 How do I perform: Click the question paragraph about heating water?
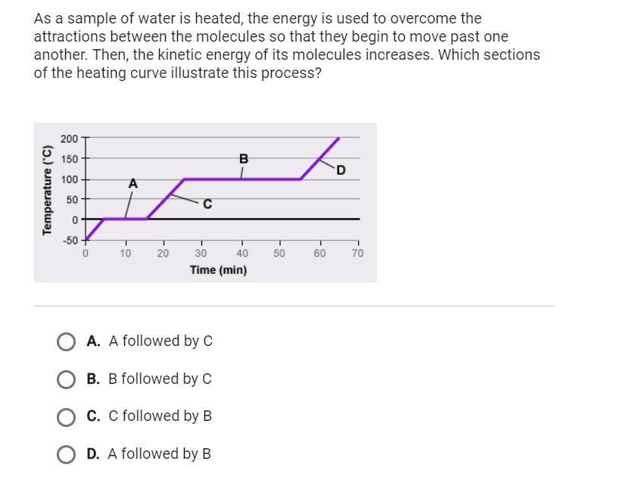pyautogui.click(x=287, y=45)
